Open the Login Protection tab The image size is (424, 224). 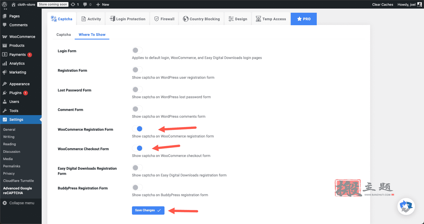coord(128,19)
